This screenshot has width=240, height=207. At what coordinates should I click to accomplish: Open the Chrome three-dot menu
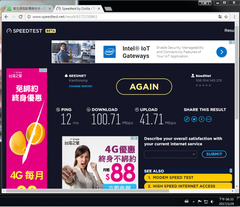point(234,17)
